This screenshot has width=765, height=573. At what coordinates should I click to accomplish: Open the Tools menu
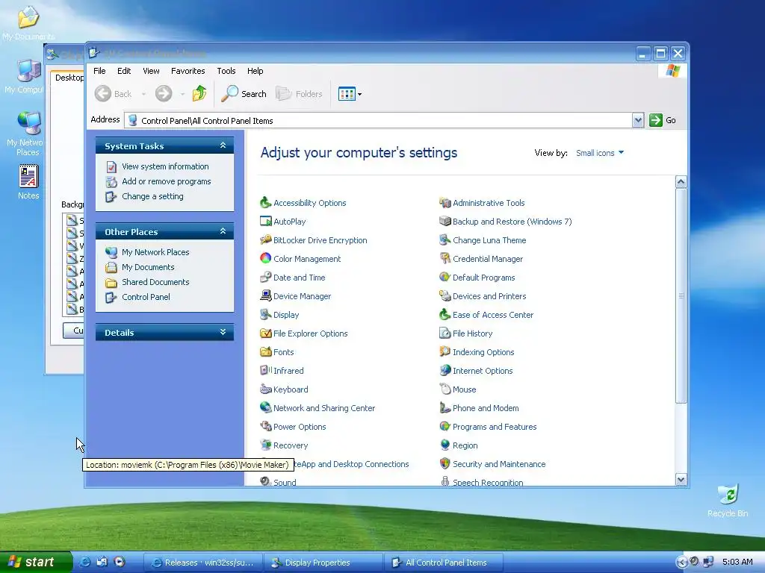[x=226, y=71]
